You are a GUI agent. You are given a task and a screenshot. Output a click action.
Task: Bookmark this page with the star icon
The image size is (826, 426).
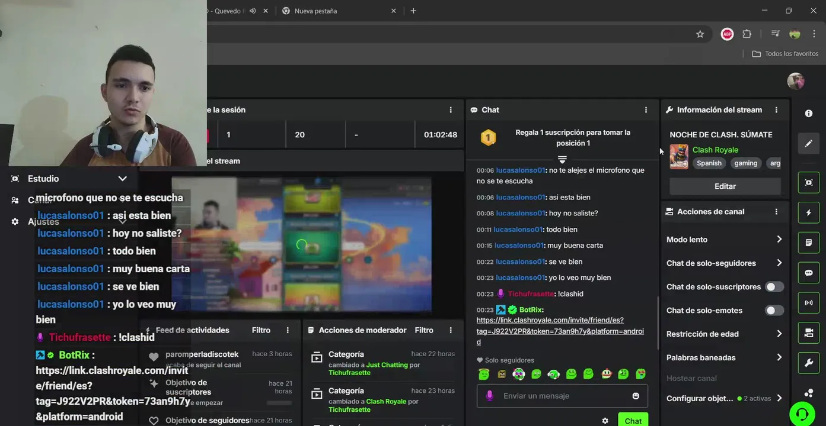click(700, 34)
